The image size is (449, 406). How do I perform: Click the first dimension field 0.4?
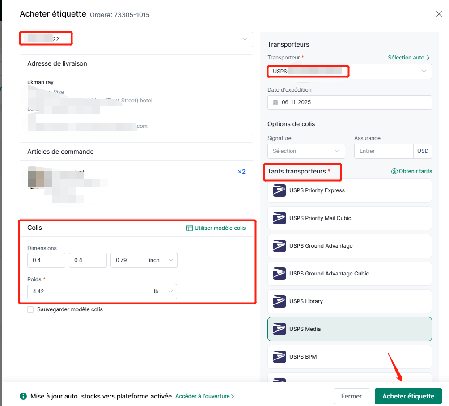[x=46, y=260]
